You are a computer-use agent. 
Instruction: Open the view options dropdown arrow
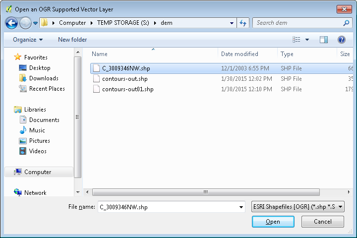(x=307, y=40)
